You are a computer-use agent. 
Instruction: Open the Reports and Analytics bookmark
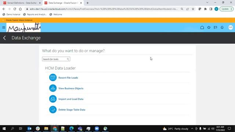(x=35, y=14)
